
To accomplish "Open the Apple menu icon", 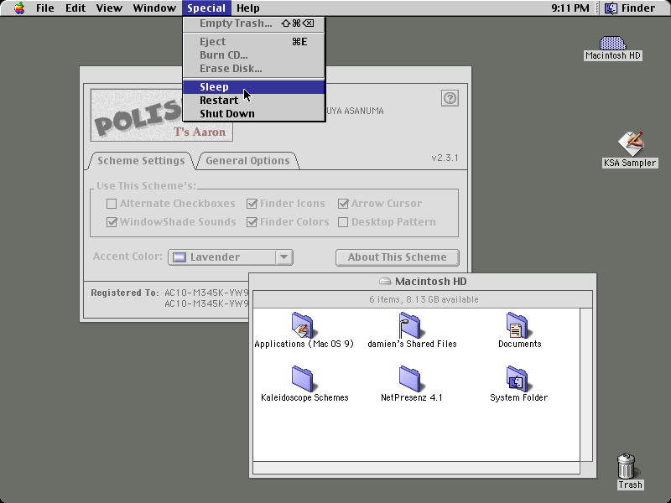I will (19, 8).
